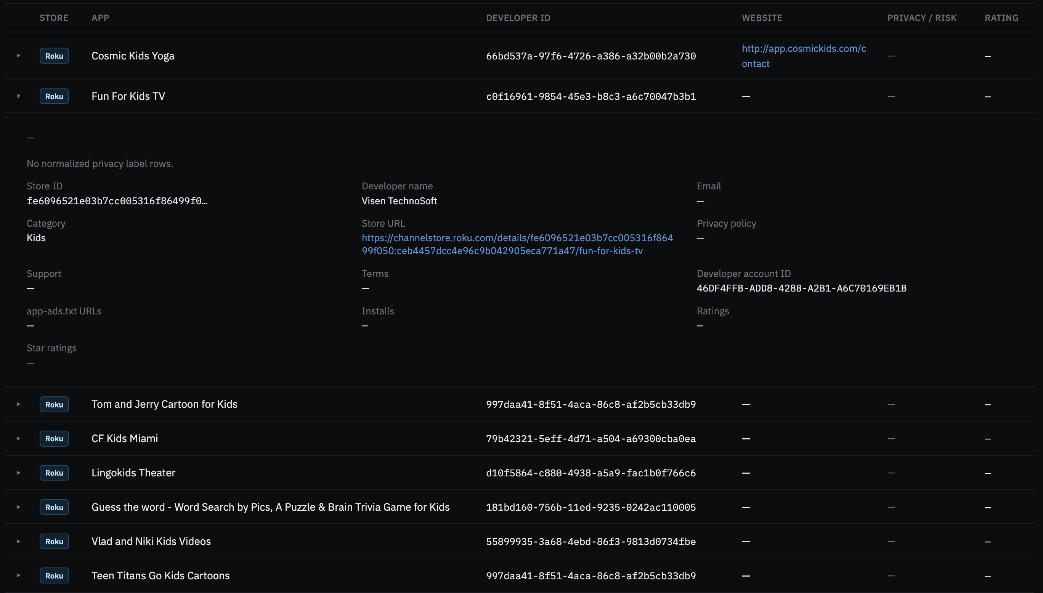Click the Star ratings field label
Viewport: 1043px width, 593px height.
pyautogui.click(x=51, y=348)
